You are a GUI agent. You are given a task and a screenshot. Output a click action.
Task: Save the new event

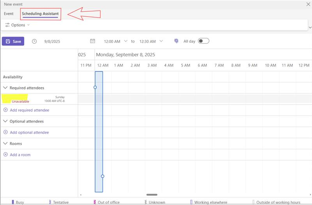click(13, 41)
